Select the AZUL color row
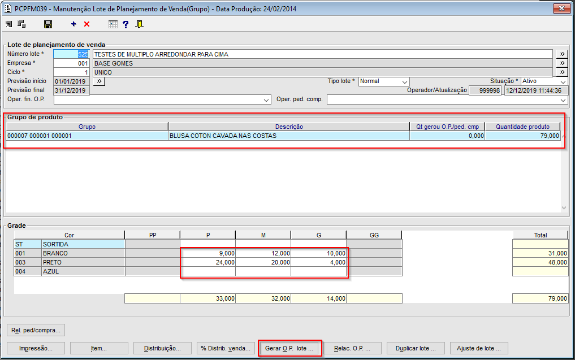The image size is (575, 360). 70,272
